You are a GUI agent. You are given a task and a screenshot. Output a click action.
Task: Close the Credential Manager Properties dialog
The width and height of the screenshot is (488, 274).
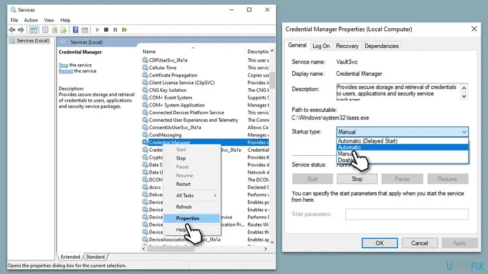(474, 29)
